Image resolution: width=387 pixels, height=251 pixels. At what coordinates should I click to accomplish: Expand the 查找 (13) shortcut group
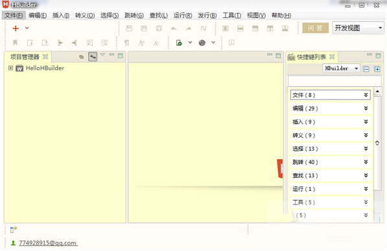330,175
